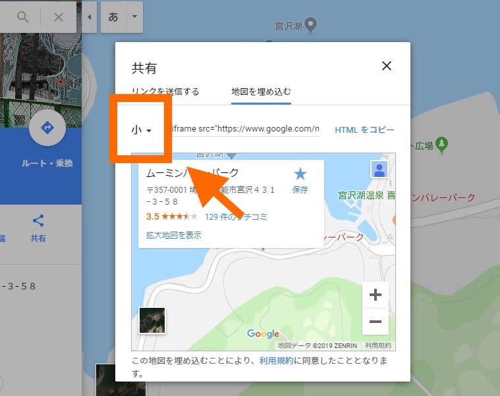Screen dimensions: 500x396
Task: Switch to the リンクを送信する tab
Action: point(165,91)
